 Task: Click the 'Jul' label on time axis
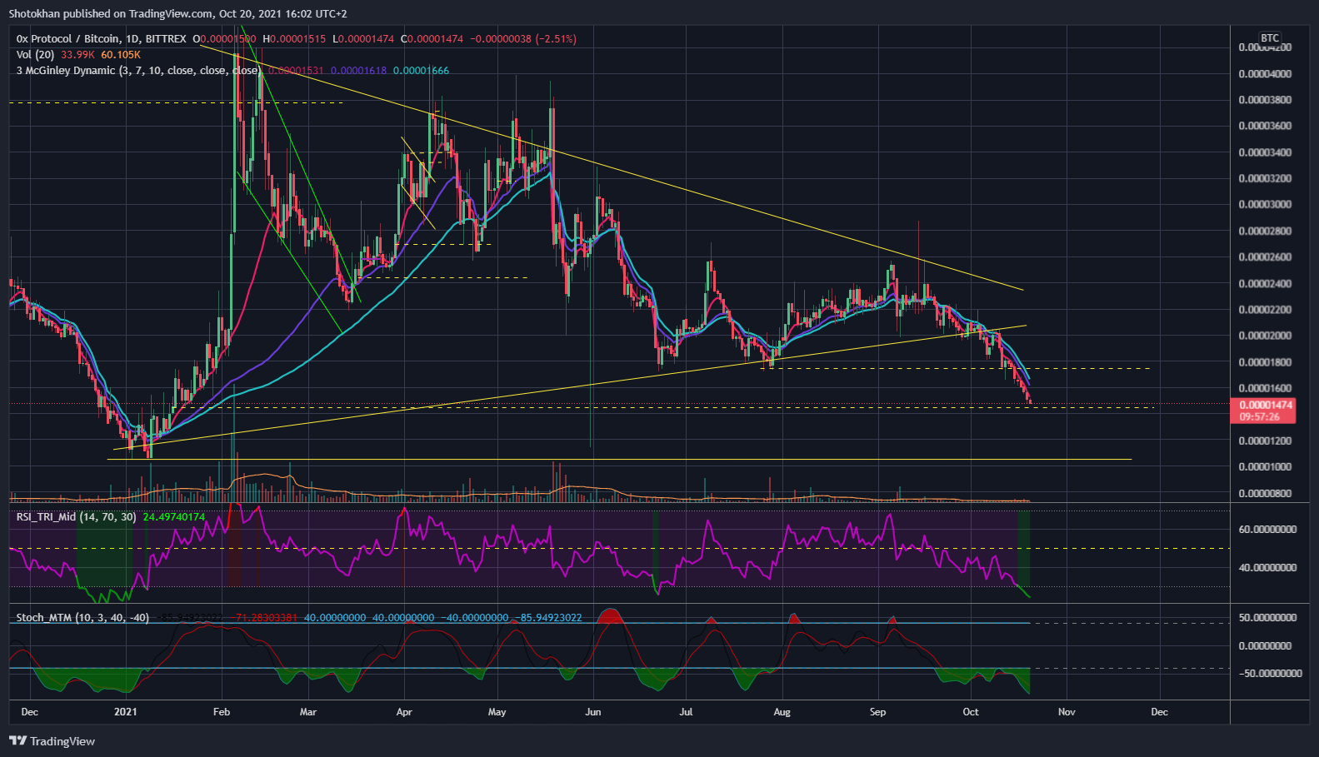click(687, 712)
